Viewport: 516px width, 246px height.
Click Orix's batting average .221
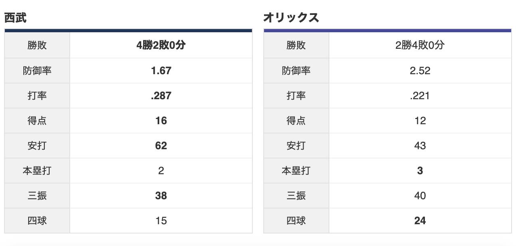(420, 96)
